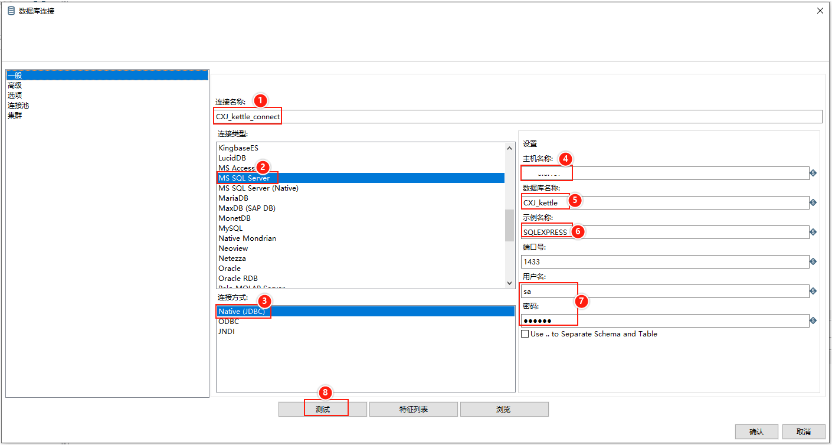The height and width of the screenshot is (445, 832).
Task: Click the variable icon beside the port 1433 field
Action: pyautogui.click(x=814, y=261)
